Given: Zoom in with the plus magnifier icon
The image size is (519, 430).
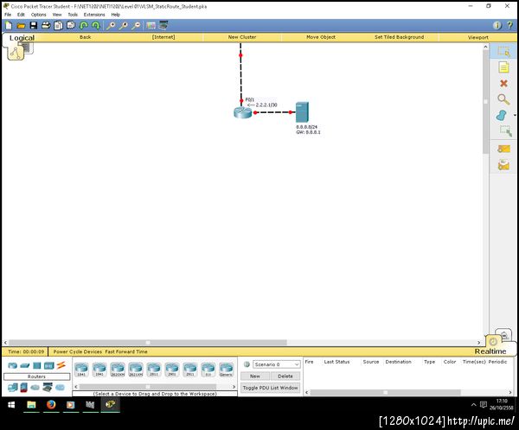Looking at the screenshot, I should (111, 25).
